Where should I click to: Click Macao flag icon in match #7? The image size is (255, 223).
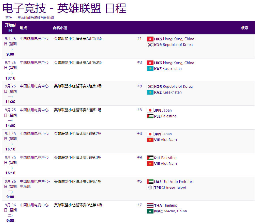tap(150, 211)
